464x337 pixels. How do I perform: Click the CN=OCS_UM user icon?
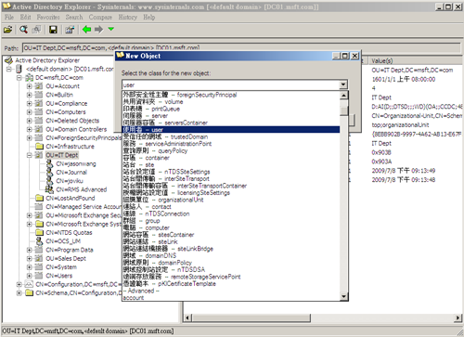click(39, 240)
